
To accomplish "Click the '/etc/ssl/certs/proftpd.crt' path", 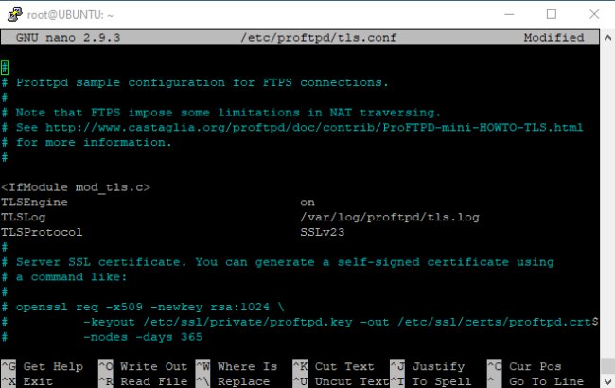I will coord(495,322).
